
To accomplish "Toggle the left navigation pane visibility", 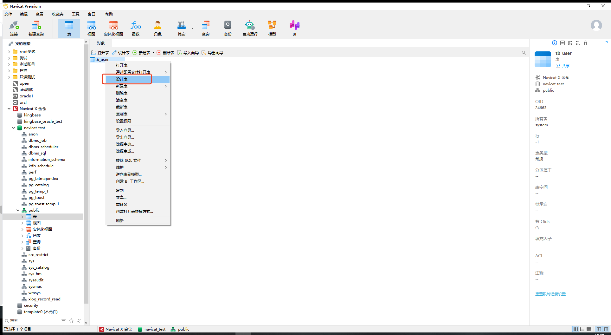I will point(599,329).
